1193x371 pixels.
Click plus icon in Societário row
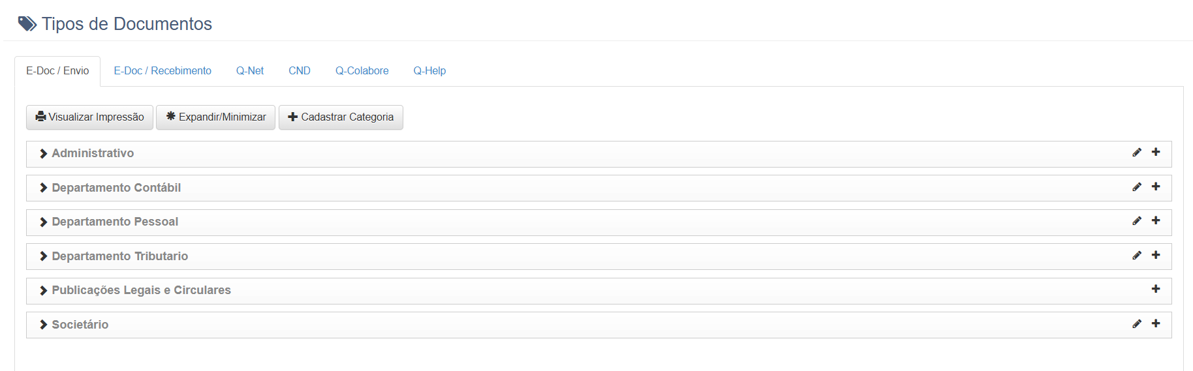click(x=1156, y=323)
